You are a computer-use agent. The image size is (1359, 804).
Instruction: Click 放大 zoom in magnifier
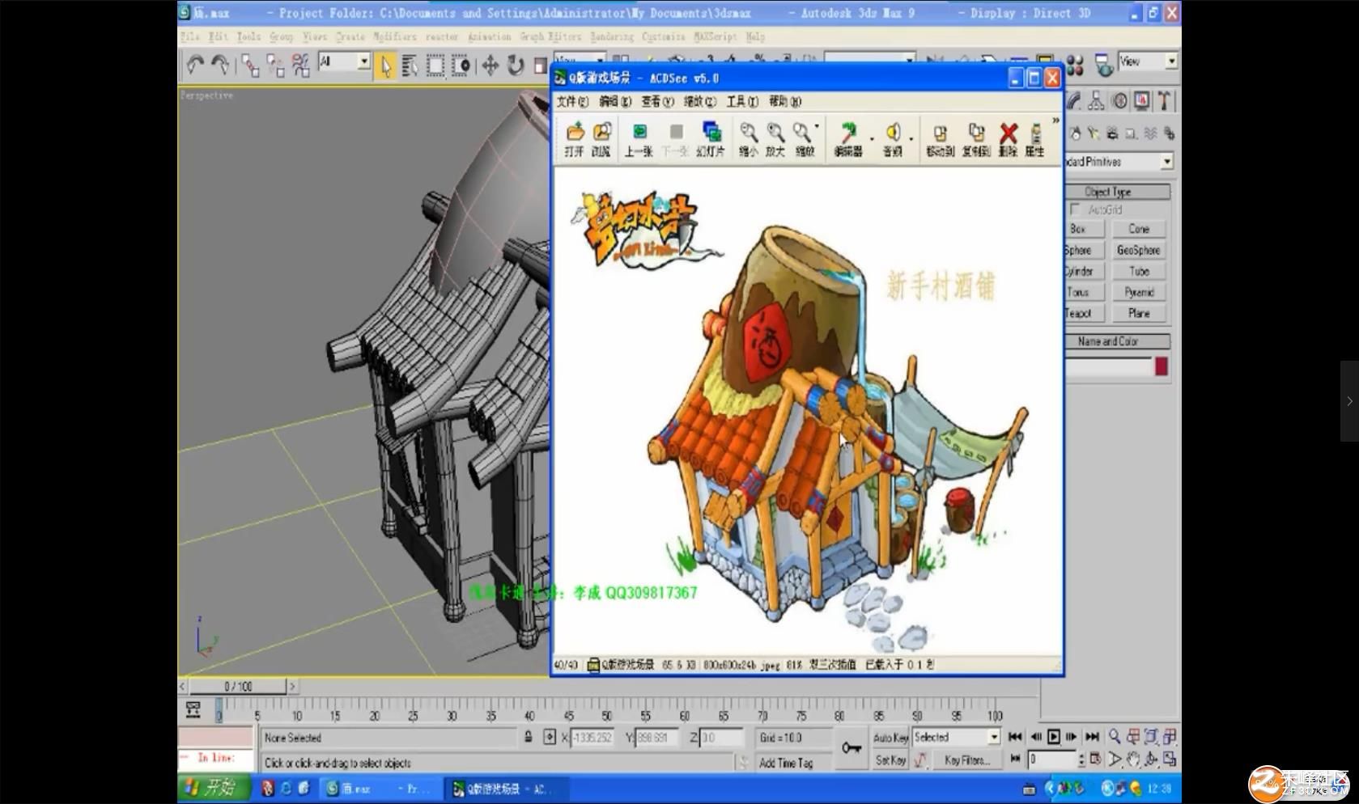coord(775,139)
